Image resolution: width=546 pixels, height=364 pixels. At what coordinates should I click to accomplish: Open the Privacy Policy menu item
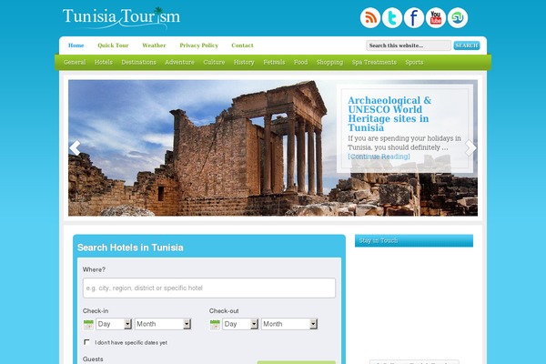(198, 45)
